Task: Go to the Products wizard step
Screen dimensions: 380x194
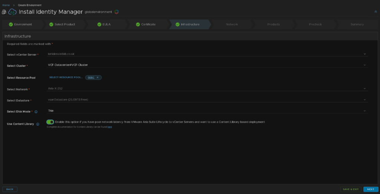Action: click(273, 24)
